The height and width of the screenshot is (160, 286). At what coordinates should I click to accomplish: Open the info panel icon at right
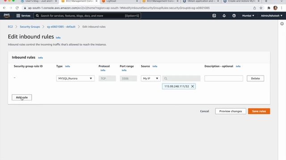[x=282, y=24]
